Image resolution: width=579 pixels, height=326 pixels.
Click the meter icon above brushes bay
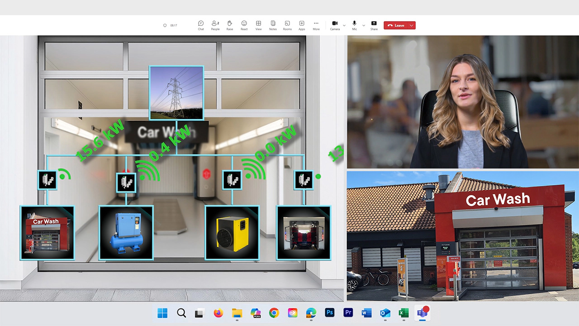(x=304, y=180)
